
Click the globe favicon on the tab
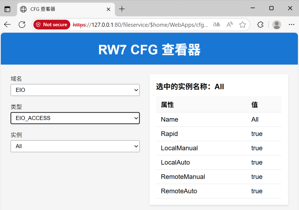point(23,9)
